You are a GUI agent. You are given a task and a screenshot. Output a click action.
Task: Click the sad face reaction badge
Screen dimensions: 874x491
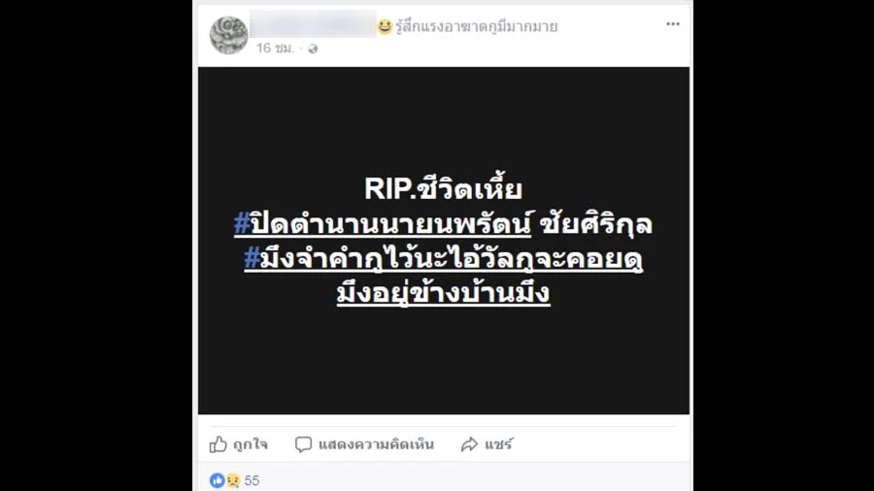[x=232, y=480]
